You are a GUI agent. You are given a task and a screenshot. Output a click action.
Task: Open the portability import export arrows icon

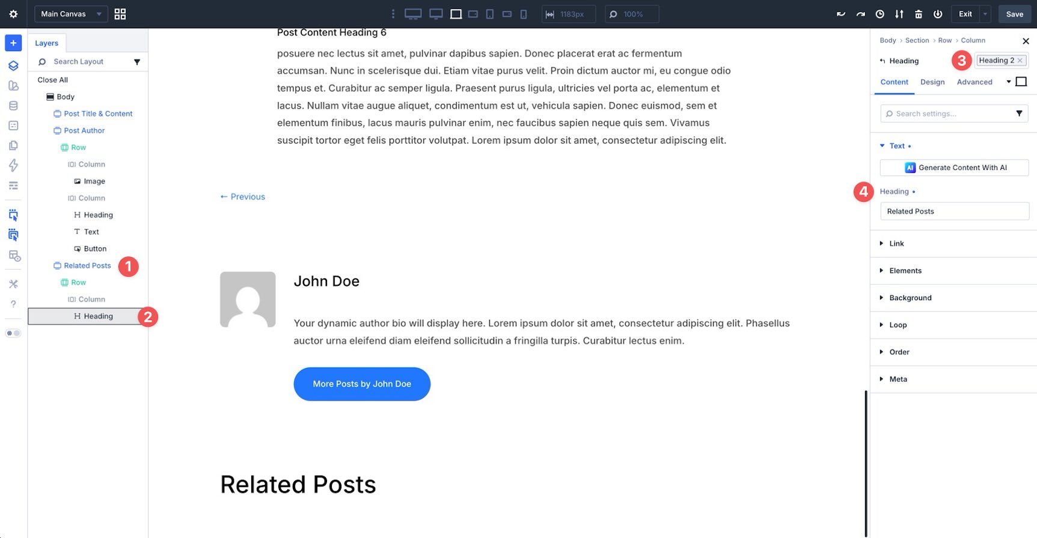[x=899, y=14]
